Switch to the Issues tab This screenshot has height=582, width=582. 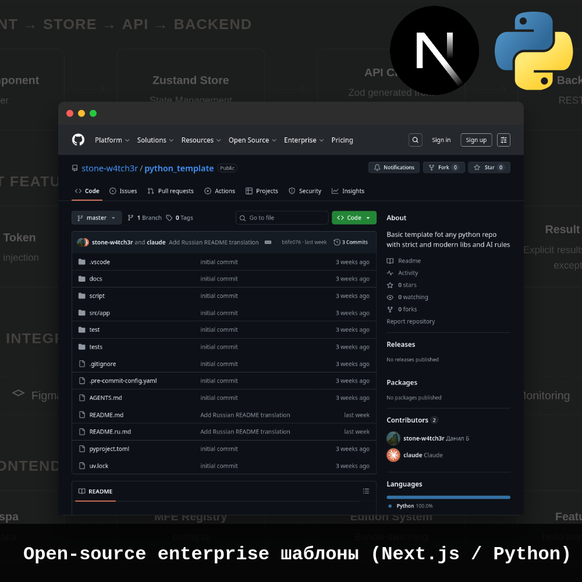point(123,191)
